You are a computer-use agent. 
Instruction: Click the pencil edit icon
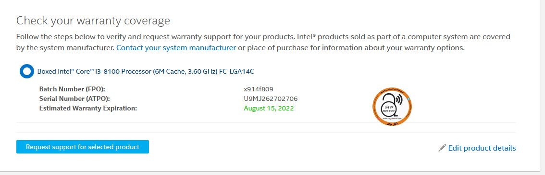pos(442,148)
